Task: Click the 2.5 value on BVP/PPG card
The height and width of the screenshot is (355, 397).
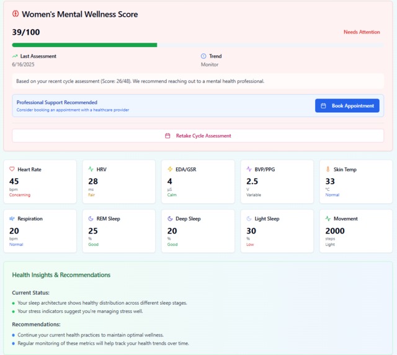Action: click(252, 182)
